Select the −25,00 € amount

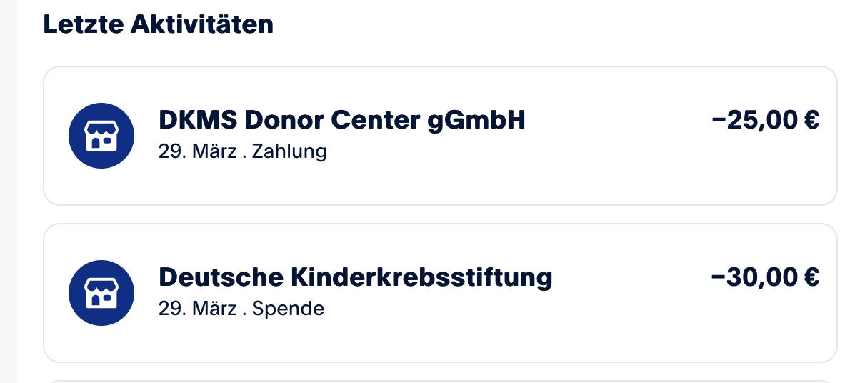(766, 120)
